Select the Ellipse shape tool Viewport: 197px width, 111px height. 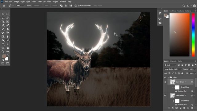3,48
